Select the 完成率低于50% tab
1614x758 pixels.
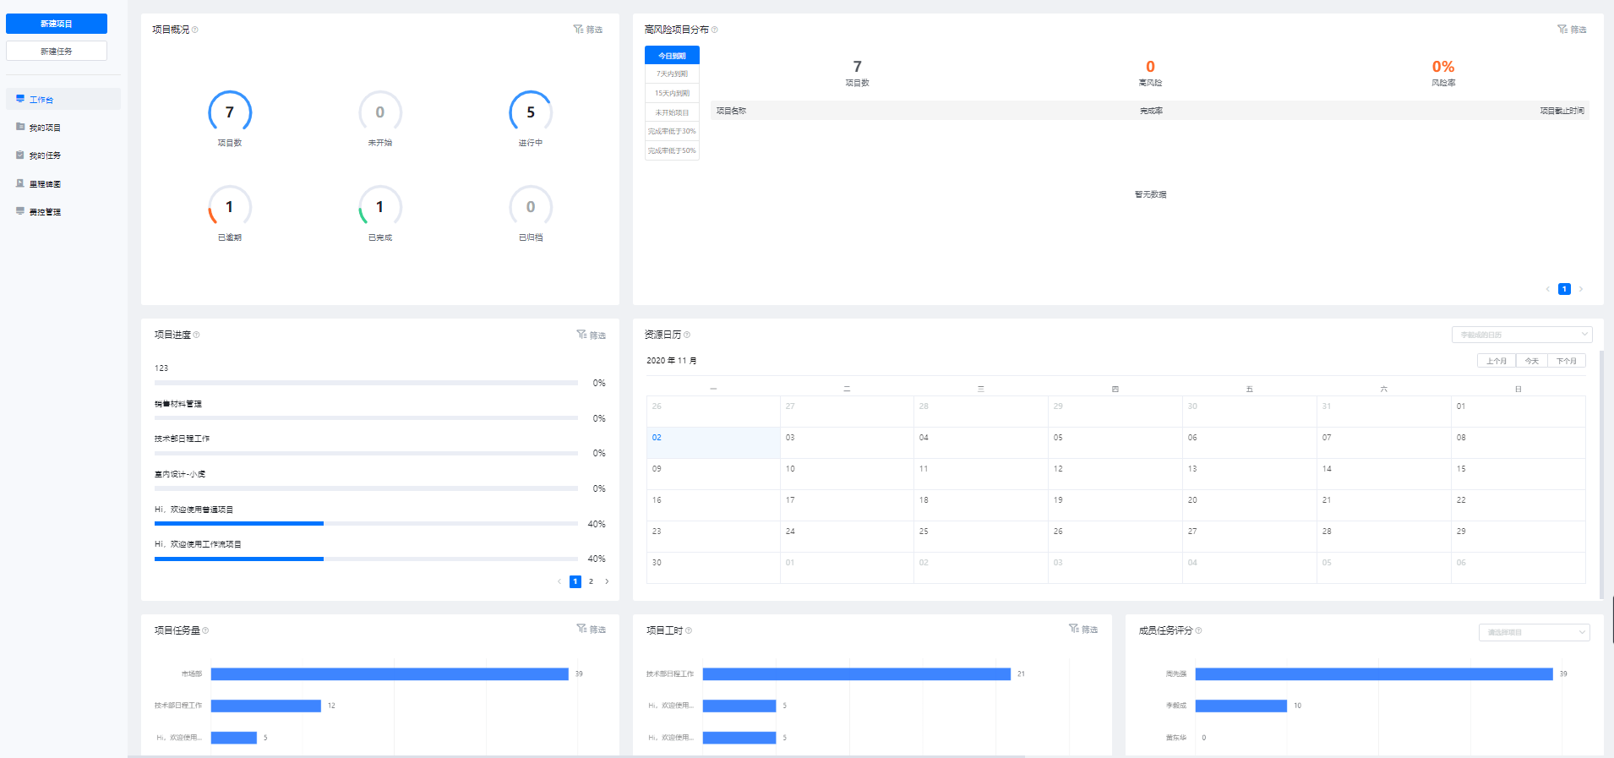click(672, 150)
